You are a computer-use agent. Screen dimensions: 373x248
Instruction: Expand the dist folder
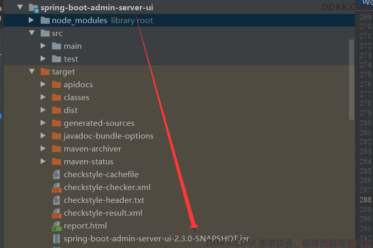tap(43, 110)
